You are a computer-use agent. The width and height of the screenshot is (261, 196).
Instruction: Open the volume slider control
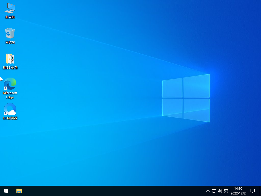click(220, 191)
